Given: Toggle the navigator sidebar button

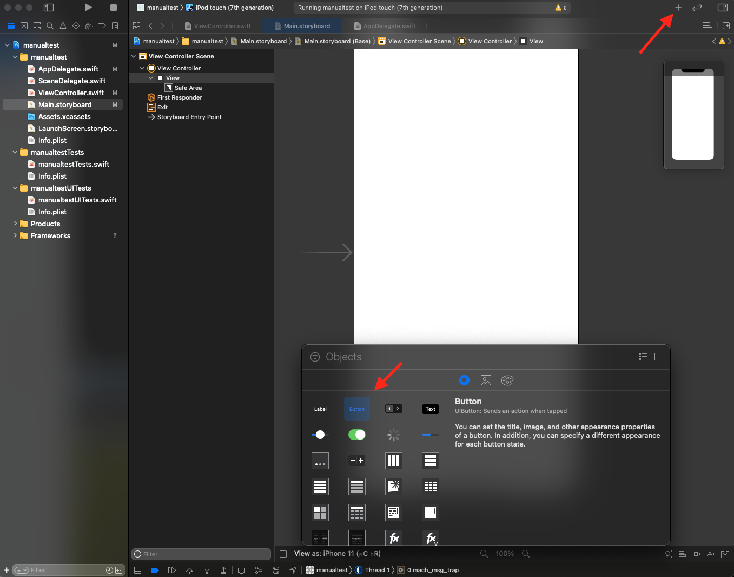Looking at the screenshot, I should [49, 8].
